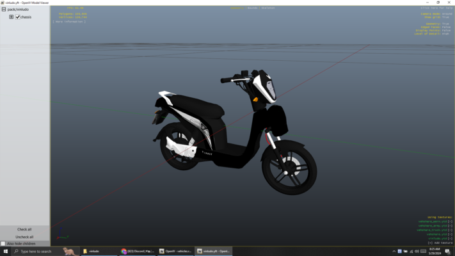Click the Check all button
The height and width of the screenshot is (256, 455).
point(24,229)
